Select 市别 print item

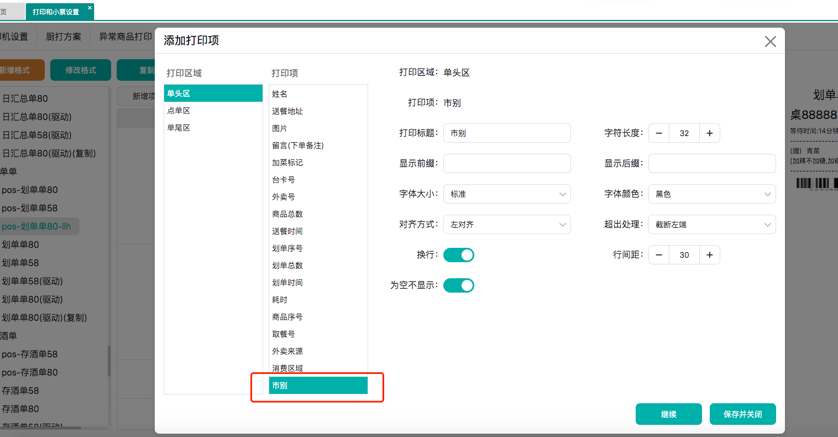coord(318,386)
